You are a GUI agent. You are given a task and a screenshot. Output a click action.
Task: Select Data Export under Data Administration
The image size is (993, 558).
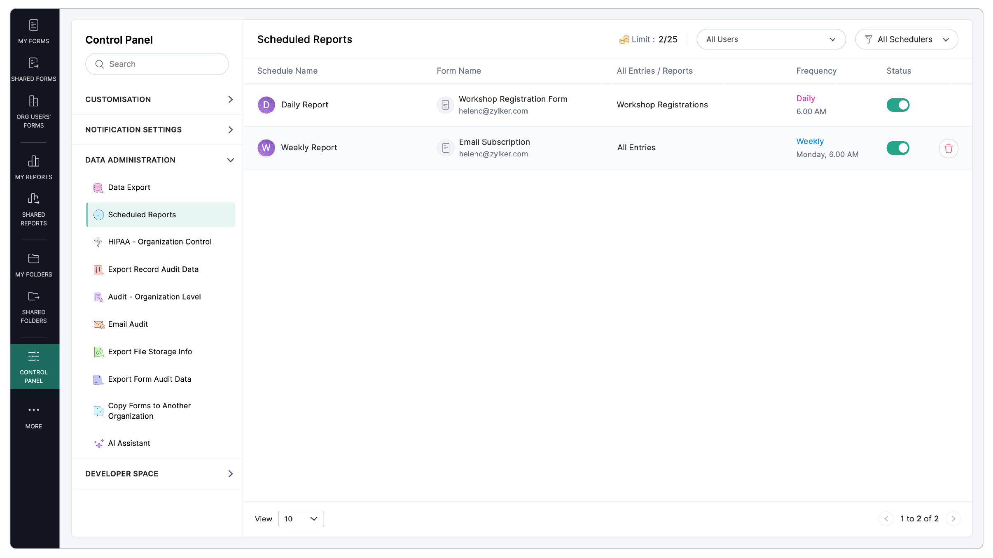pyautogui.click(x=129, y=187)
